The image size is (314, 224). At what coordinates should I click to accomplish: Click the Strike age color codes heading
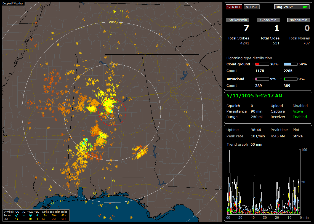(x=55, y=212)
